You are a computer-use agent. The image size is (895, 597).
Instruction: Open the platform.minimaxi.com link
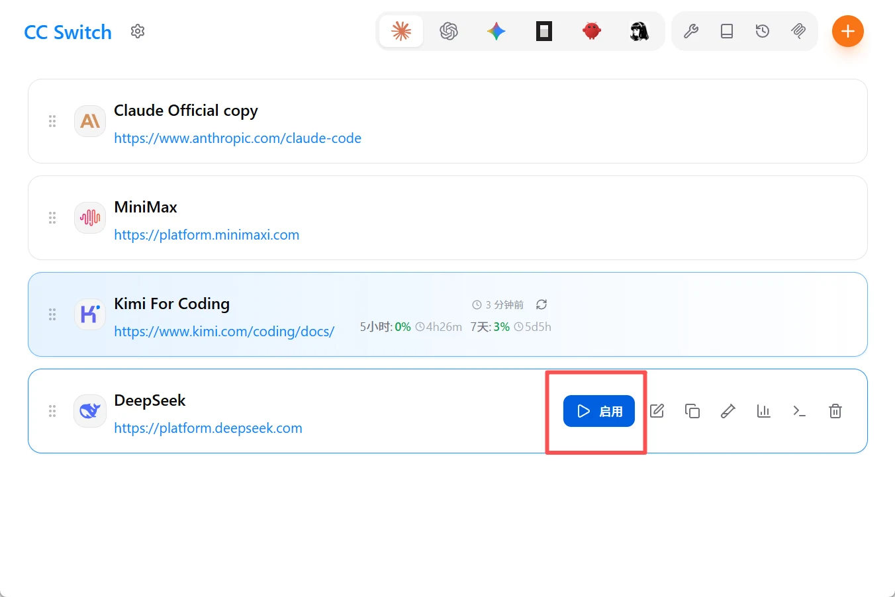click(x=207, y=235)
